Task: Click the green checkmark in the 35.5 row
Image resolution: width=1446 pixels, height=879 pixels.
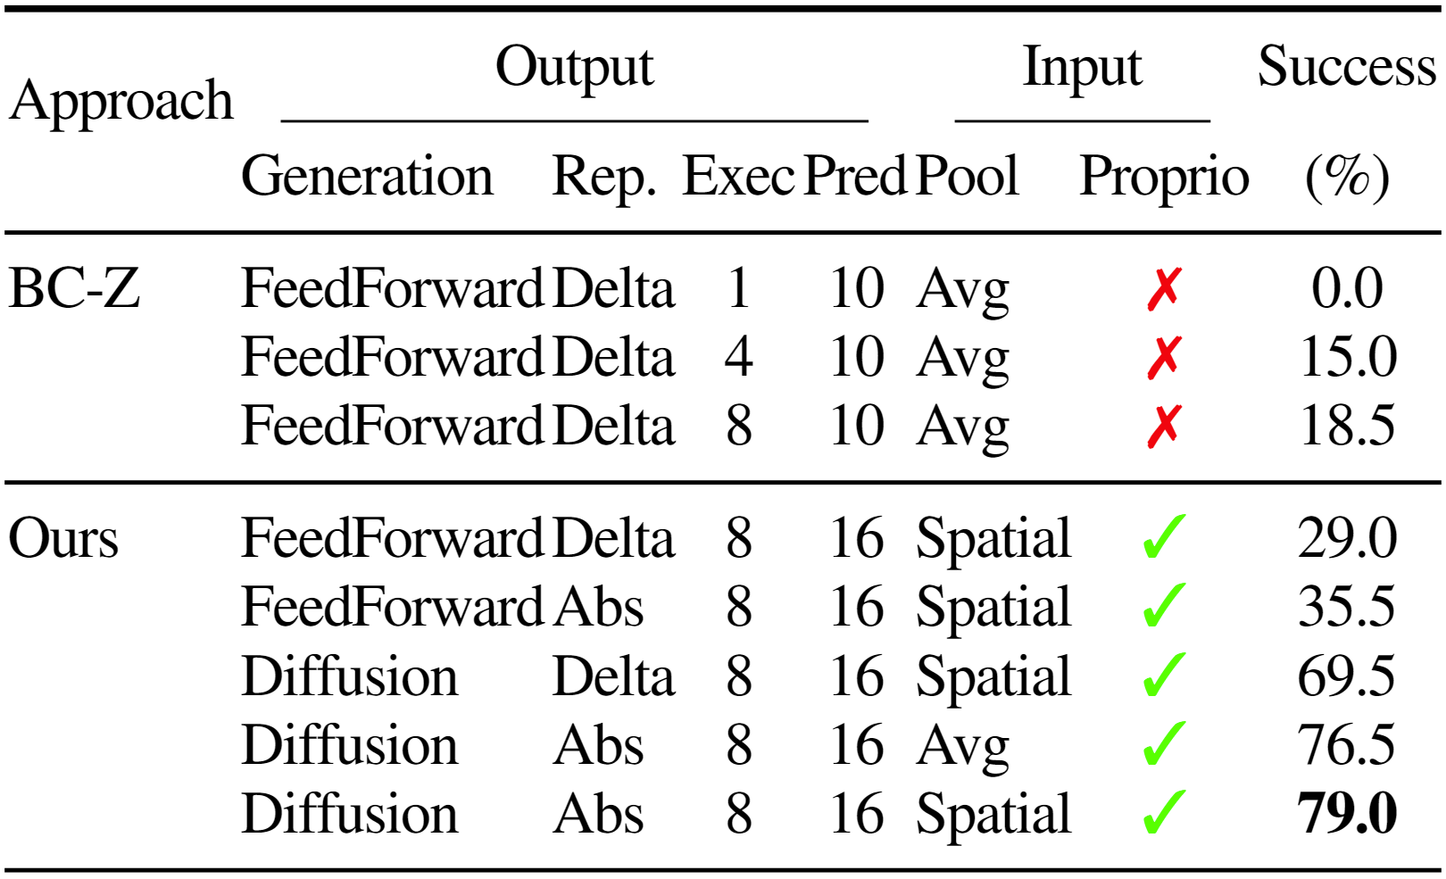Action: pyautogui.click(x=1165, y=605)
